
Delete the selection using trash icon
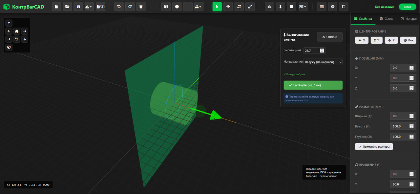point(141,6)
